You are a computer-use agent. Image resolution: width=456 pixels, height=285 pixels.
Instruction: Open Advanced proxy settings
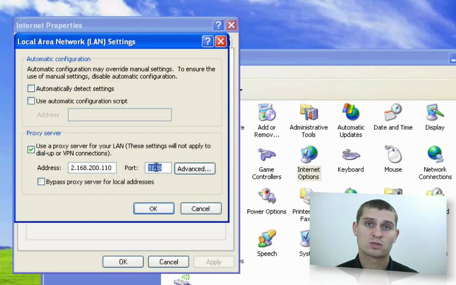click(x=195, y=169)
